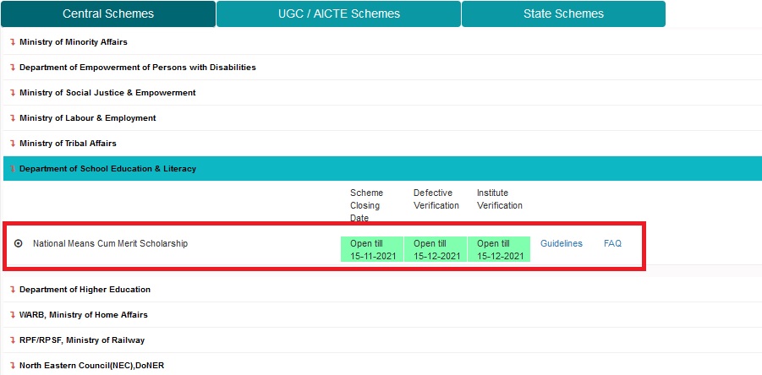This screenshot has height=375, width=762.
Task: Click Scheme Closing Date 'Open till 15-11-2021' cell
Action: [372, 249]
